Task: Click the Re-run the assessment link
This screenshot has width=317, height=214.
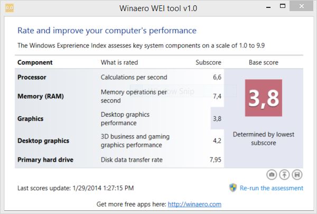Action: point(272,188)
